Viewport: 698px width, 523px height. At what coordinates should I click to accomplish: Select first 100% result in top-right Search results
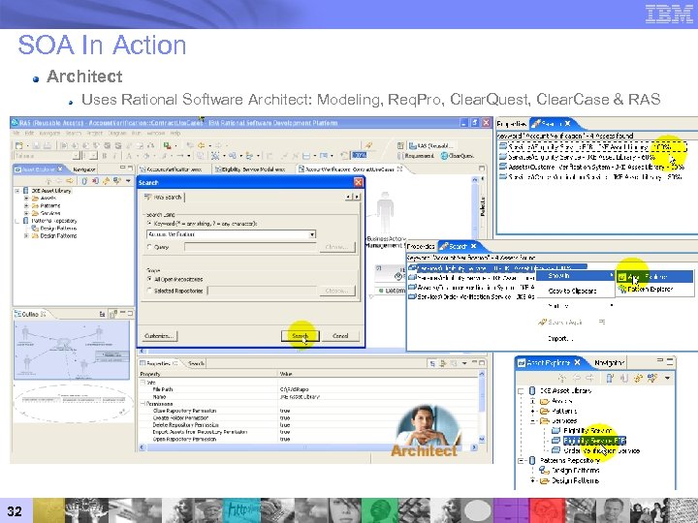pos(592,147)
